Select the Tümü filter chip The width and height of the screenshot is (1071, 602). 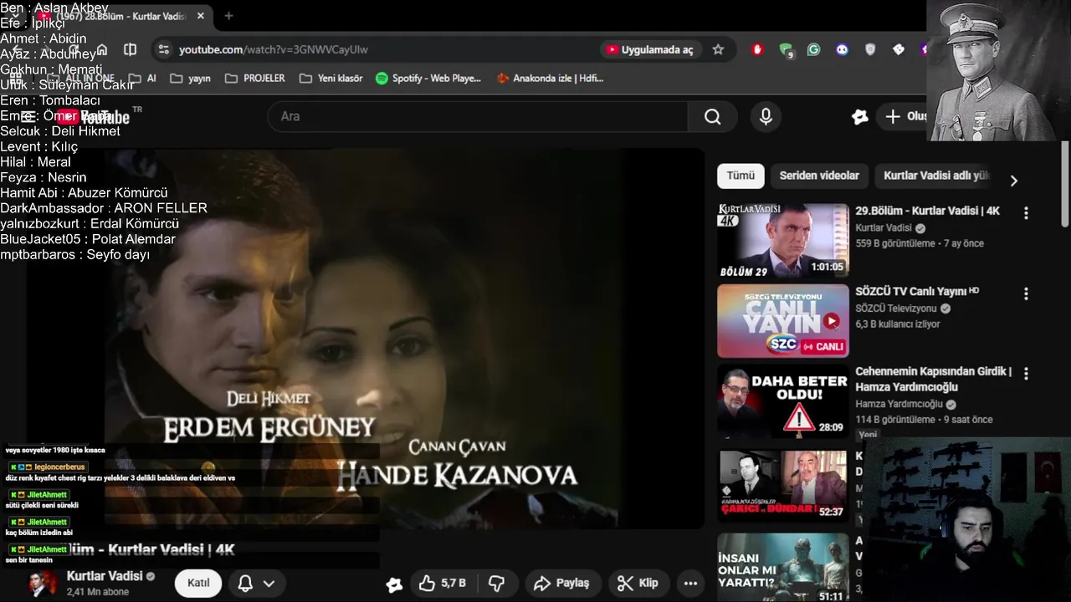click(x=740, y=176)
